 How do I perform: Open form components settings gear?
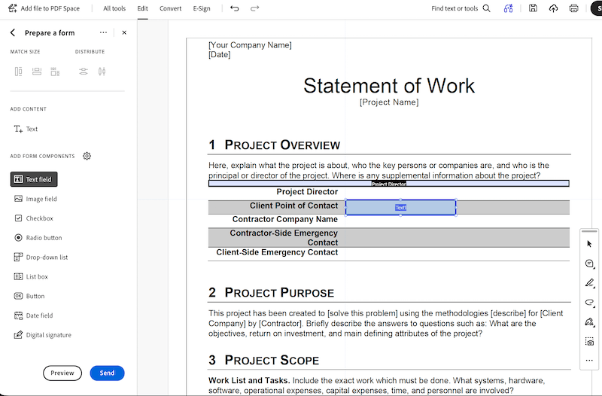[87, 156]
